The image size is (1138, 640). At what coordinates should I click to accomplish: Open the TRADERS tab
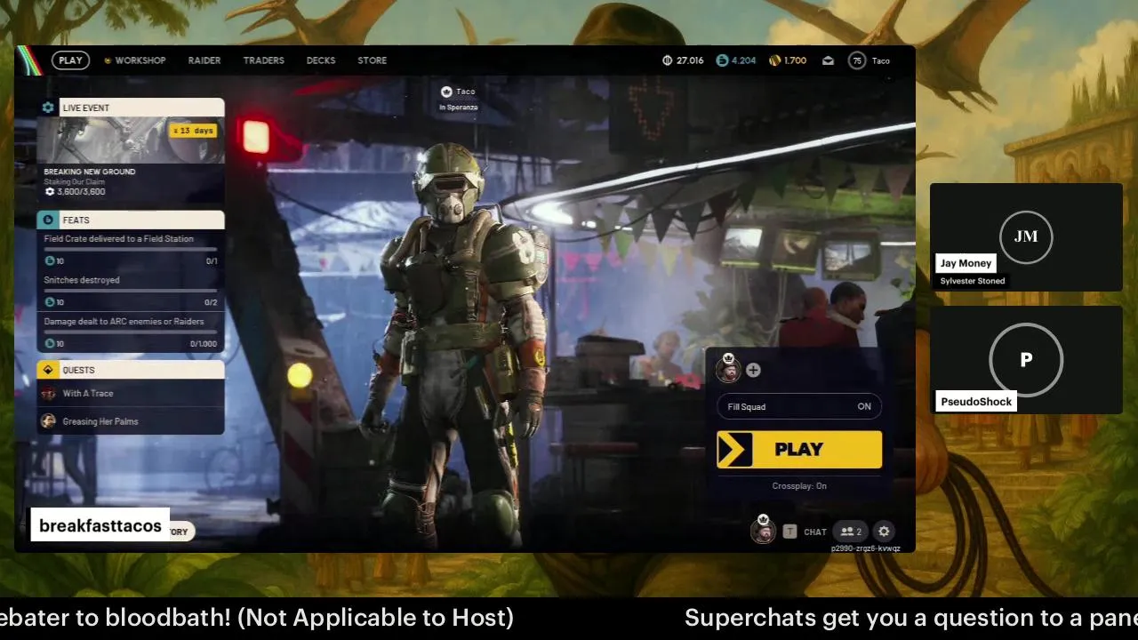click(x=264, y=60)
